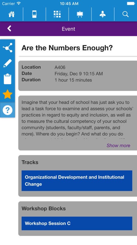Tap the Event header title
The width and height of the screenshot is (137, 245).
tap(68, 29)
